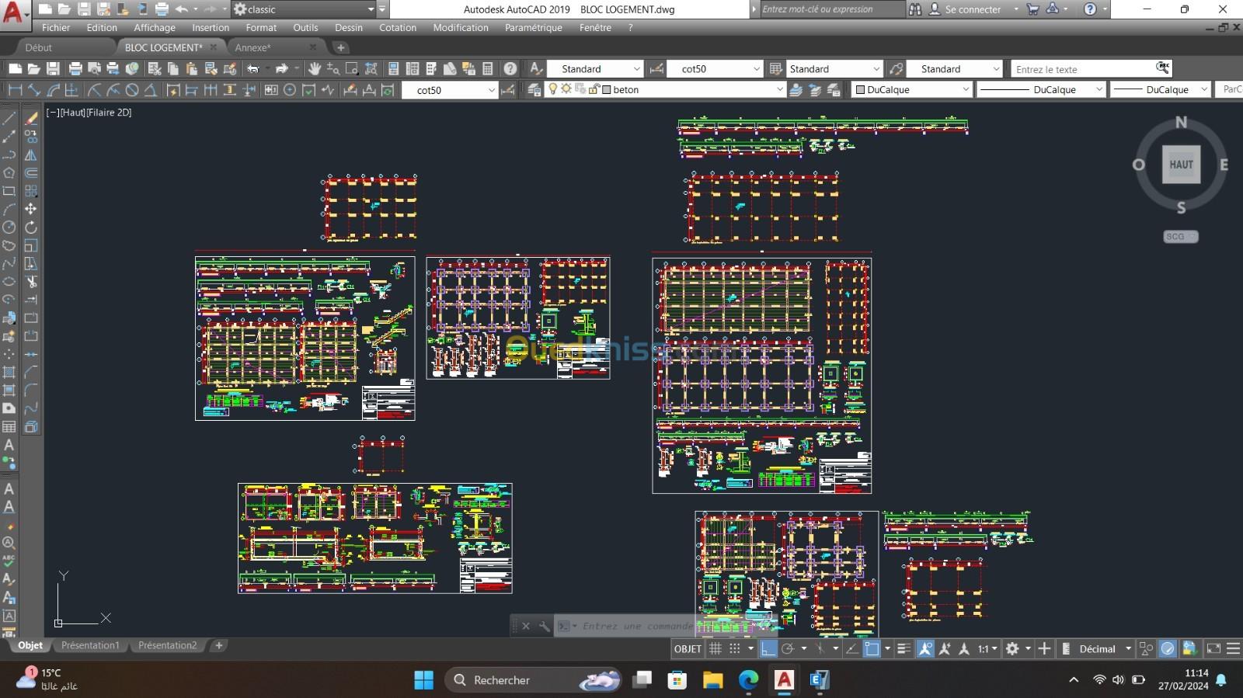1243x698 pixels.
Task: Open the Standard text style dropdown
Action: click(x=595, y=69)
